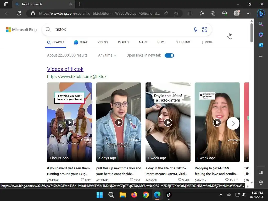Viewport: 268px width, 201px height.
Task: Open Outlook in the sidebar
Action: pos(261,45)
